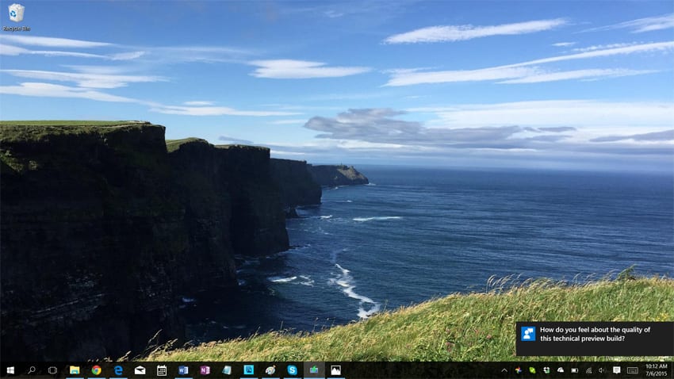Open Skype from the taskbar

293,370
